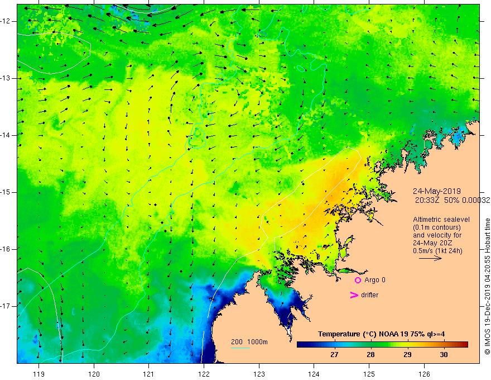Click the latitude axis label -16
Image resolution: width=491 pixels, height=380 pixels.
point(6,249)
